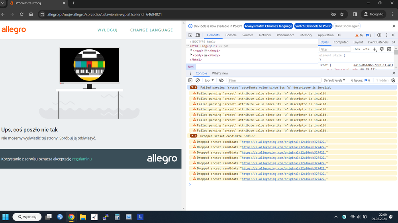Open a new browser tab
Viewport: 398px width, 223px height.
73,3
